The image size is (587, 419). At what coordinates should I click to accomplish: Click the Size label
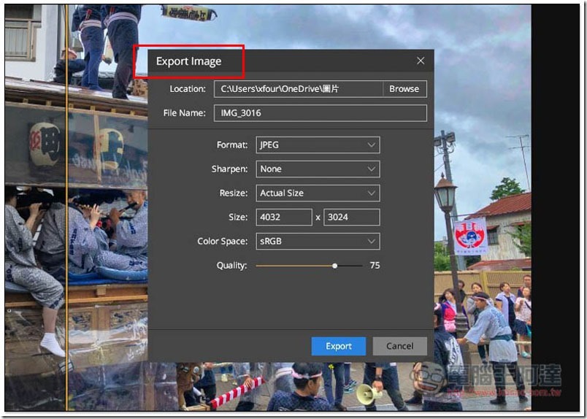click(x=238, y=218)
